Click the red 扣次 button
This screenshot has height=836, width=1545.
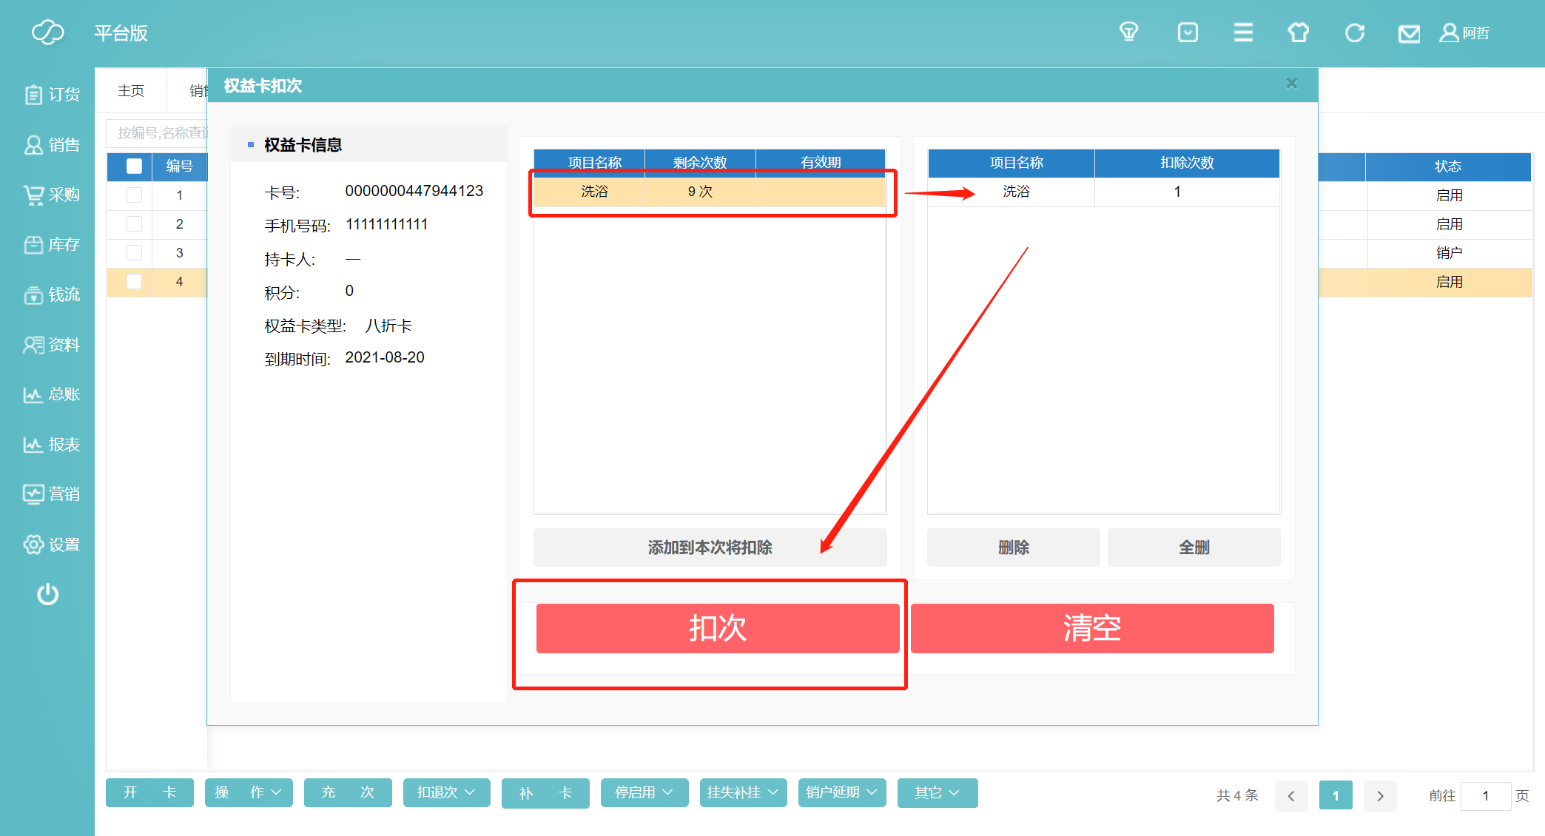[717, 628]
